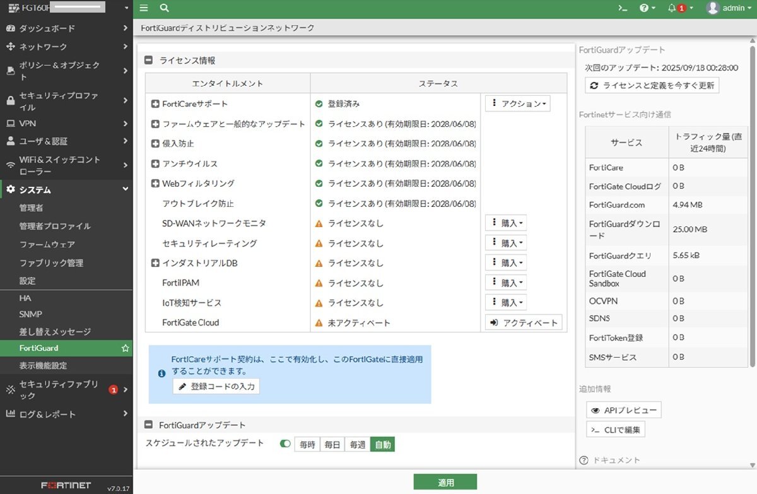This screenshot has width=757, height=494.
Task: Collapse the ライセンス情報 section
Action: coord(149,61)
